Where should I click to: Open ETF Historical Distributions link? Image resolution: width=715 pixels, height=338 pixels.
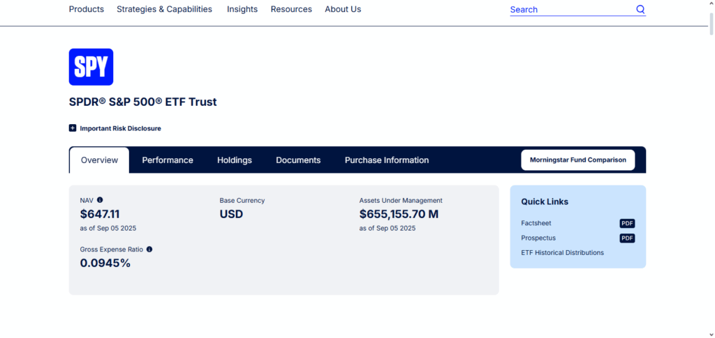pyautogui.click(x=562, y=252)
